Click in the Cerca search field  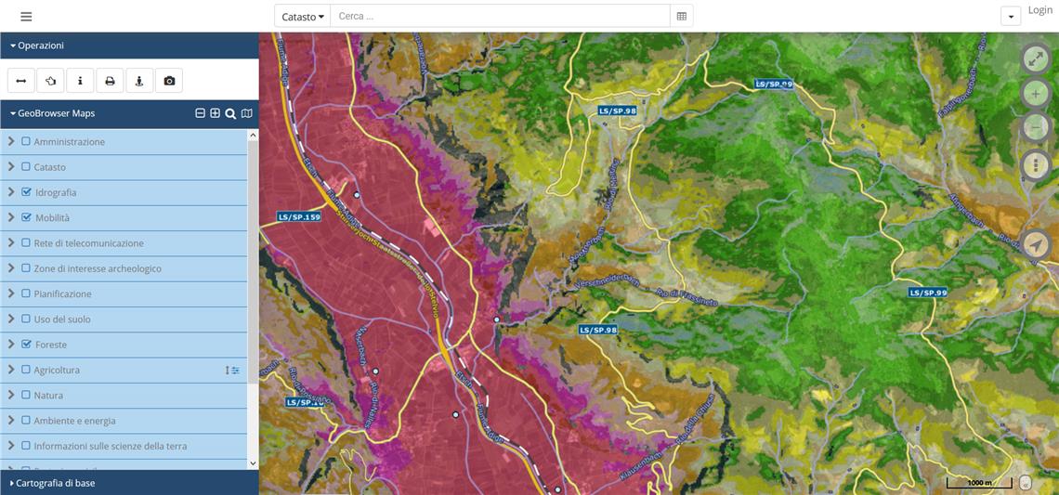[x=500, y=17]
